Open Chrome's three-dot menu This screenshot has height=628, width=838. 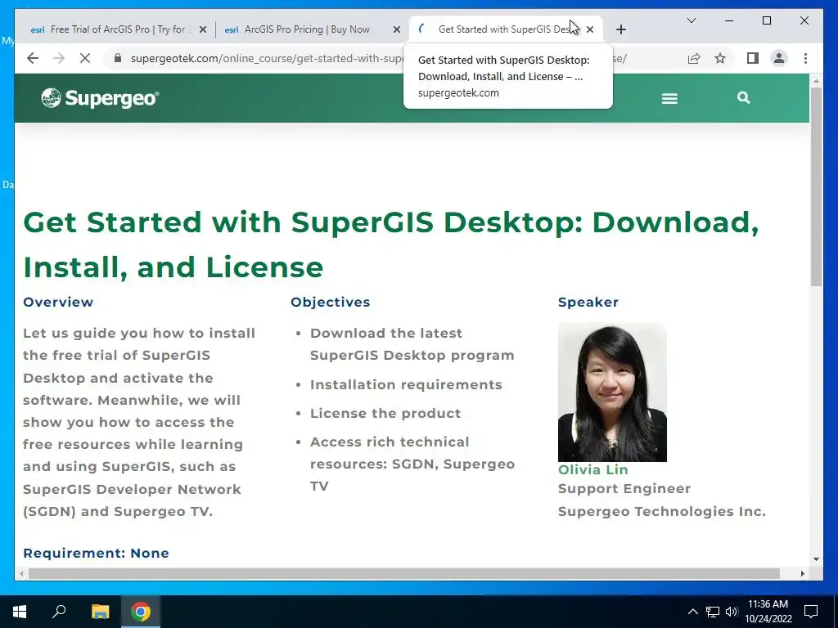(805, 58)
